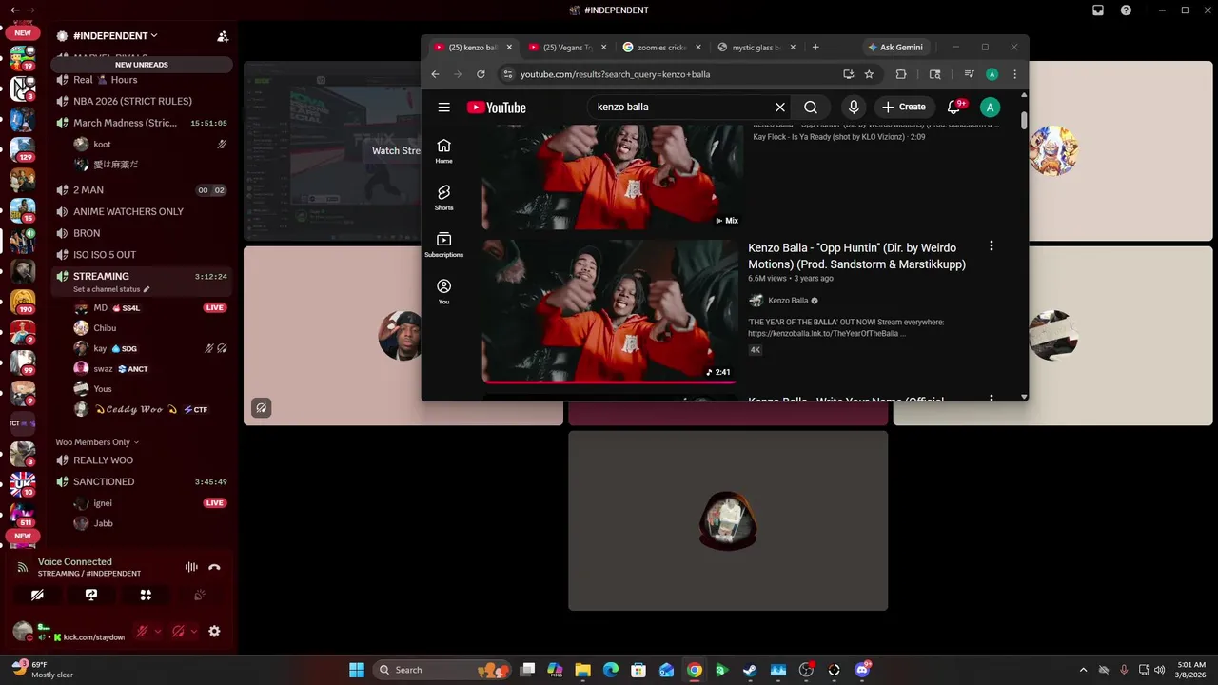
Task: Expand the #INDEPENDENT server menu
Action: tap(114, 36)
